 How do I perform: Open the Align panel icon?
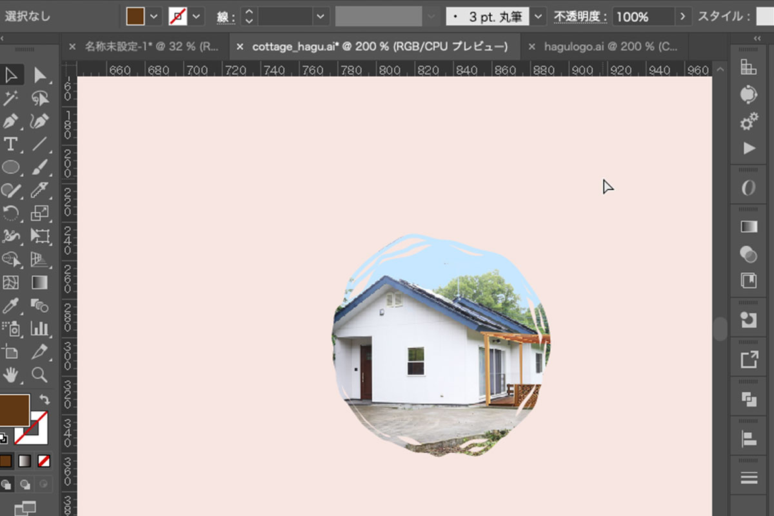(748, 439)
